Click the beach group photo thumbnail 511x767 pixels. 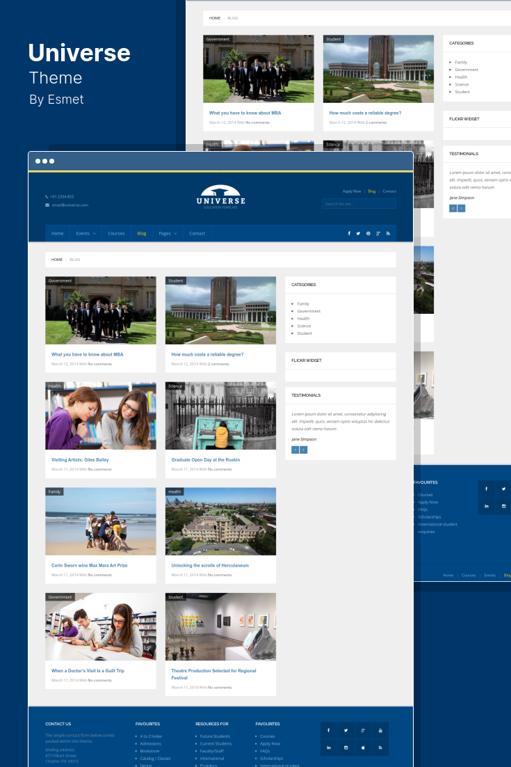[x=101, y=521]
